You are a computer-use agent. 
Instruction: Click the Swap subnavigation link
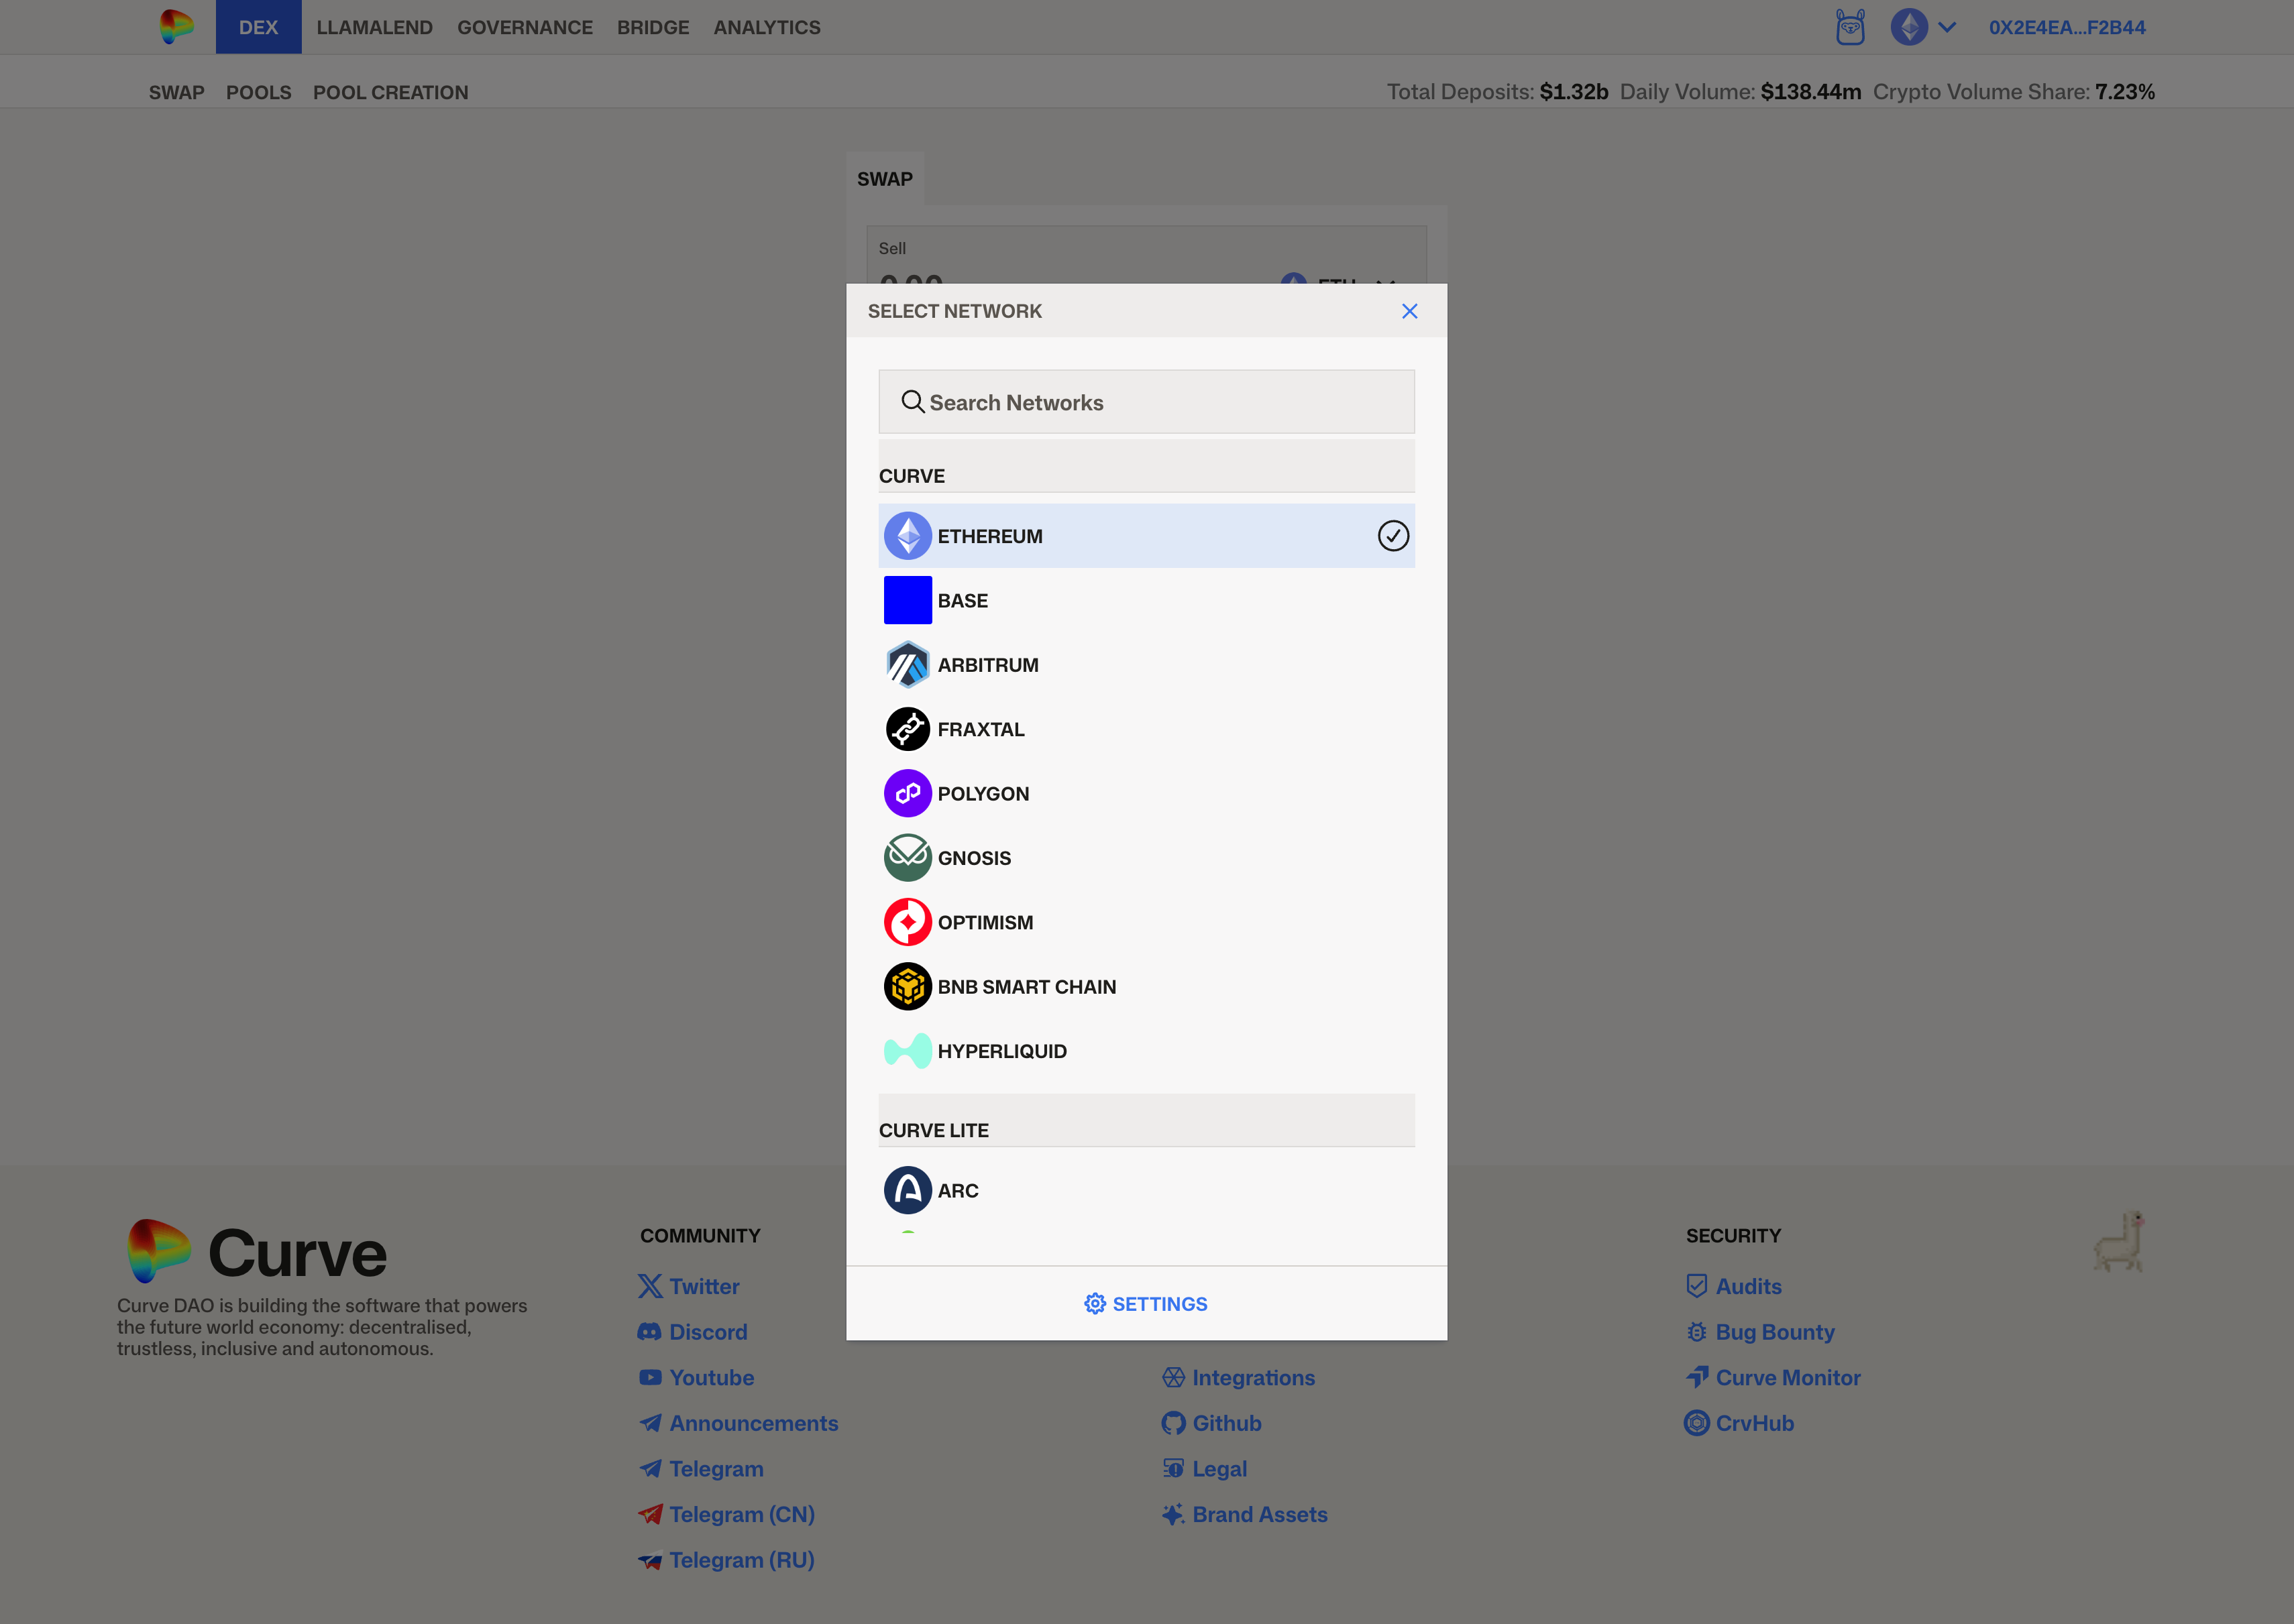176,92
